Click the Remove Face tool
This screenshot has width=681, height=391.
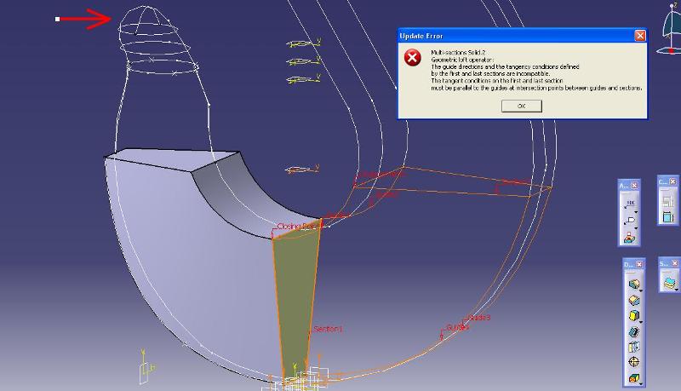632,377
